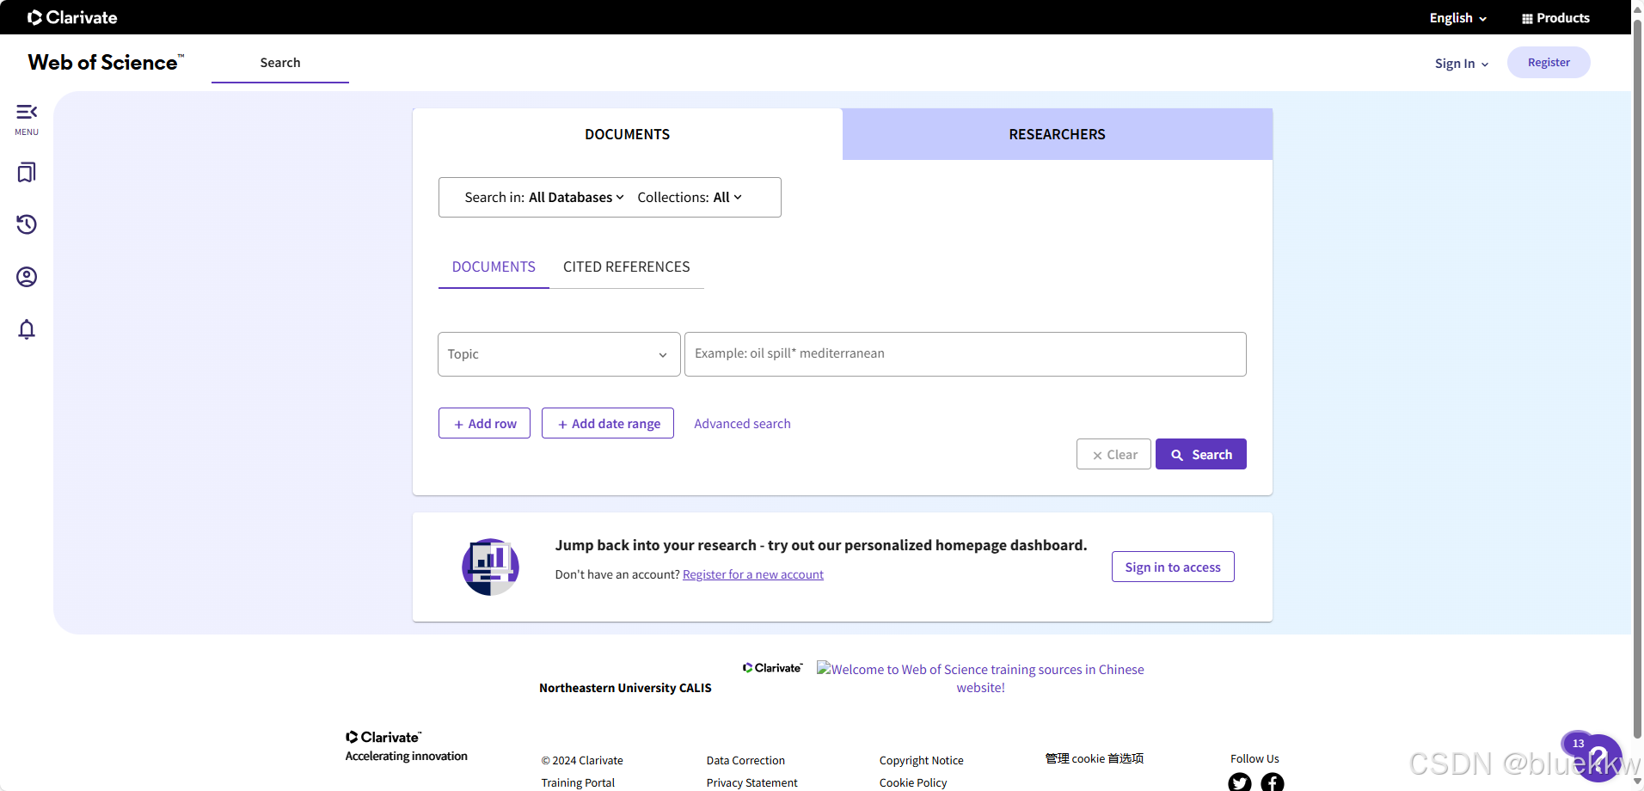Screen dimensions: 1644x791
Task: Click the © 2024 Clarivate text
Action: coord(582,760)
